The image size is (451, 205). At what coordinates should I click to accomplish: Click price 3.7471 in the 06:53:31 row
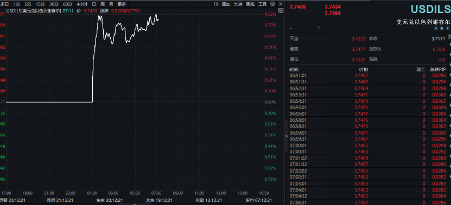pos(361,95)
